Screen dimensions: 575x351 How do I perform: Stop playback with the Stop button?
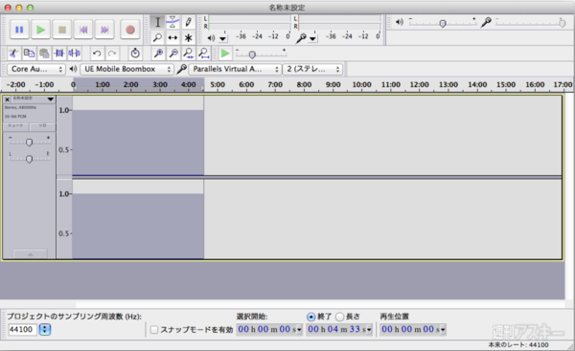coord(62,30)
